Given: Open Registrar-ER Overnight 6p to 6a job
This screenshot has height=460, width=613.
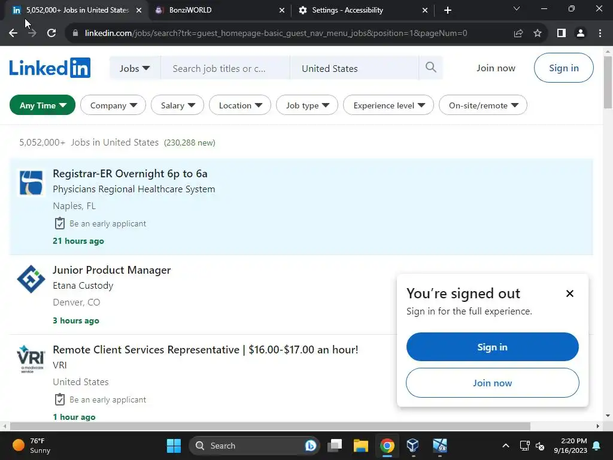Looking at the screenshot, I should pos(130,173).
